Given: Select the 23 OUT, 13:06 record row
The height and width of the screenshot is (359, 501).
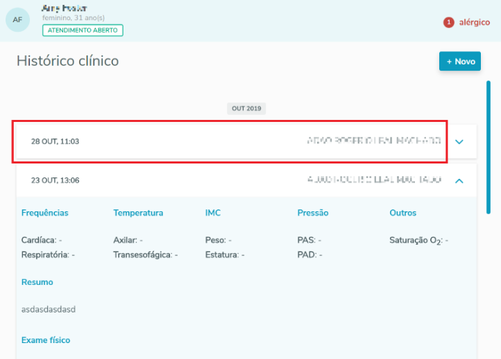Looking at the screenshot, I should [246, 180].
